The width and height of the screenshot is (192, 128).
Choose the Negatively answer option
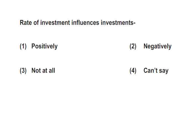[x=157, y=46]
